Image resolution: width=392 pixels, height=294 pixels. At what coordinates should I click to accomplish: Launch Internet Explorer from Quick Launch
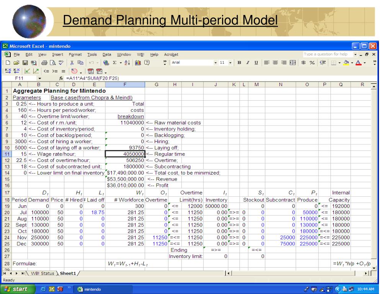43,289
